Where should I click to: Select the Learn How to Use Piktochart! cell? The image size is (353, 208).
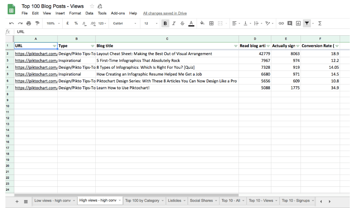[x=167, y=88]
